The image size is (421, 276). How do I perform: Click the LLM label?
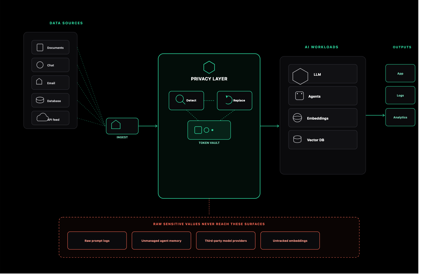point(317,75)
